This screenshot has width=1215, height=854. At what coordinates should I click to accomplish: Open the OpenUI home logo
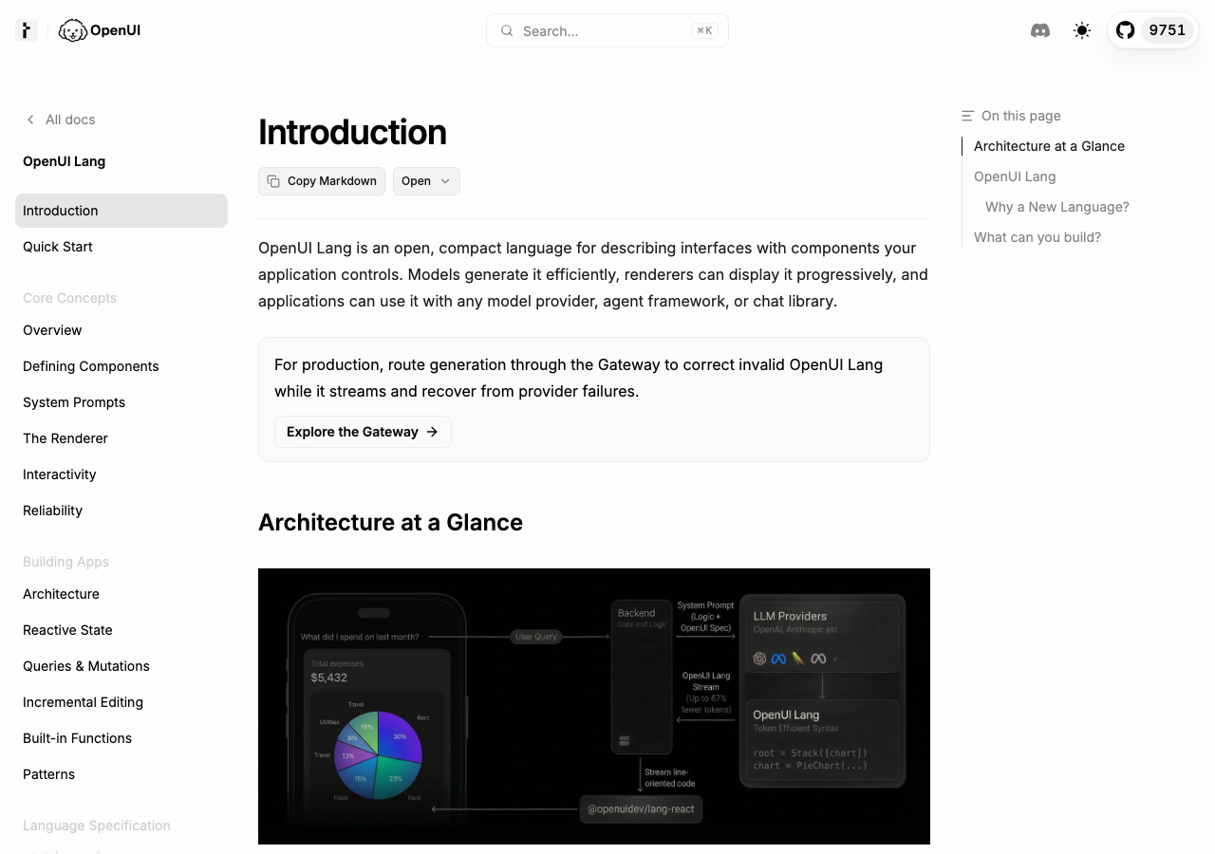click(x=100, y=30)
